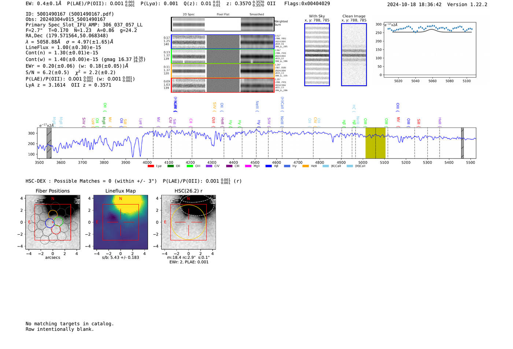Click the green fiber circle in Fiber Positions
Viewport: 513px width, 349px height.
click(59, 221)
